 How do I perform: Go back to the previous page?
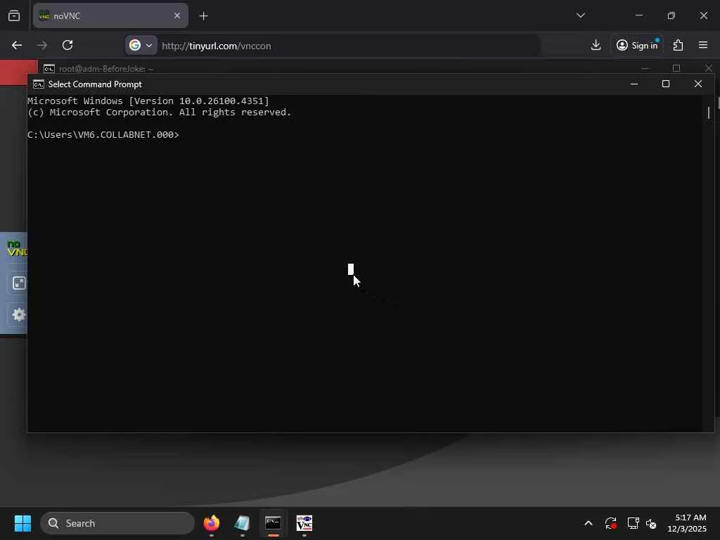coord(17,45)
